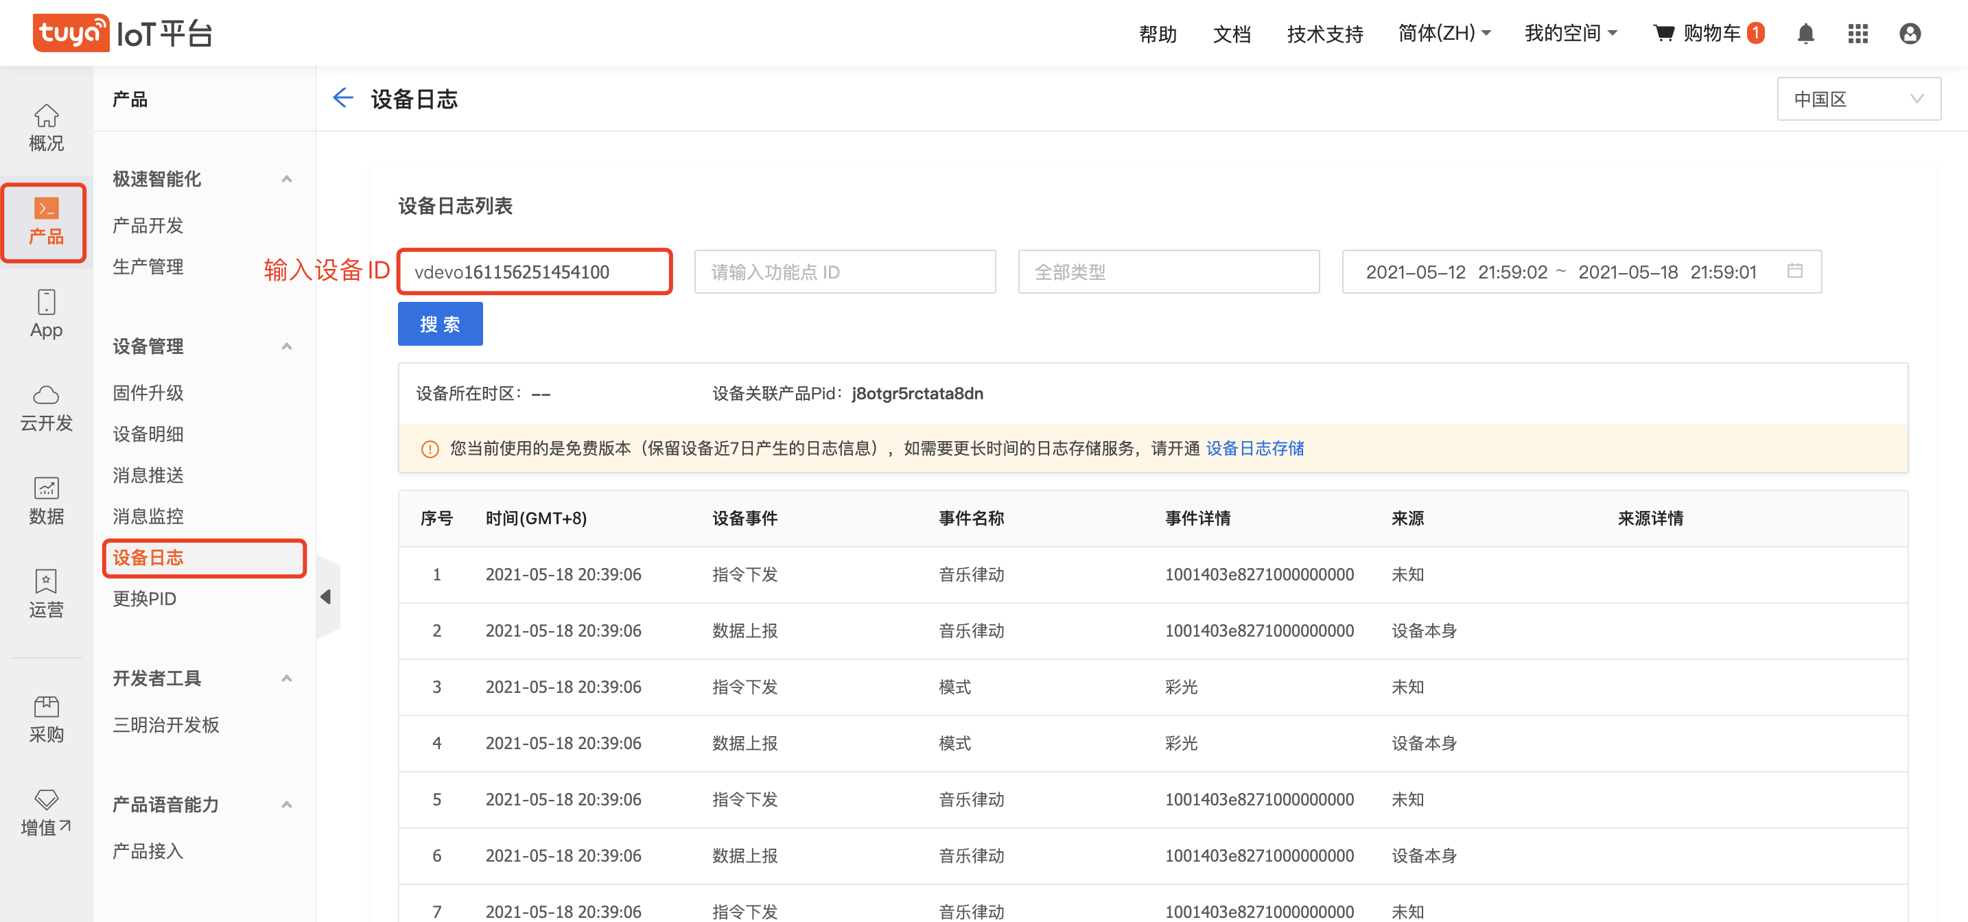This screenshot has height=922, width=1968.
Task: Collapse the 设备管理 section
Action: point(287,346)
